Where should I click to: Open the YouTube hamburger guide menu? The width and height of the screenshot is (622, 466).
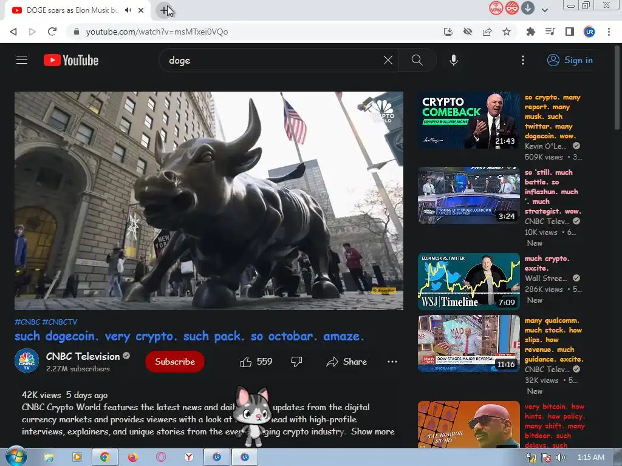tap(22, 60)
